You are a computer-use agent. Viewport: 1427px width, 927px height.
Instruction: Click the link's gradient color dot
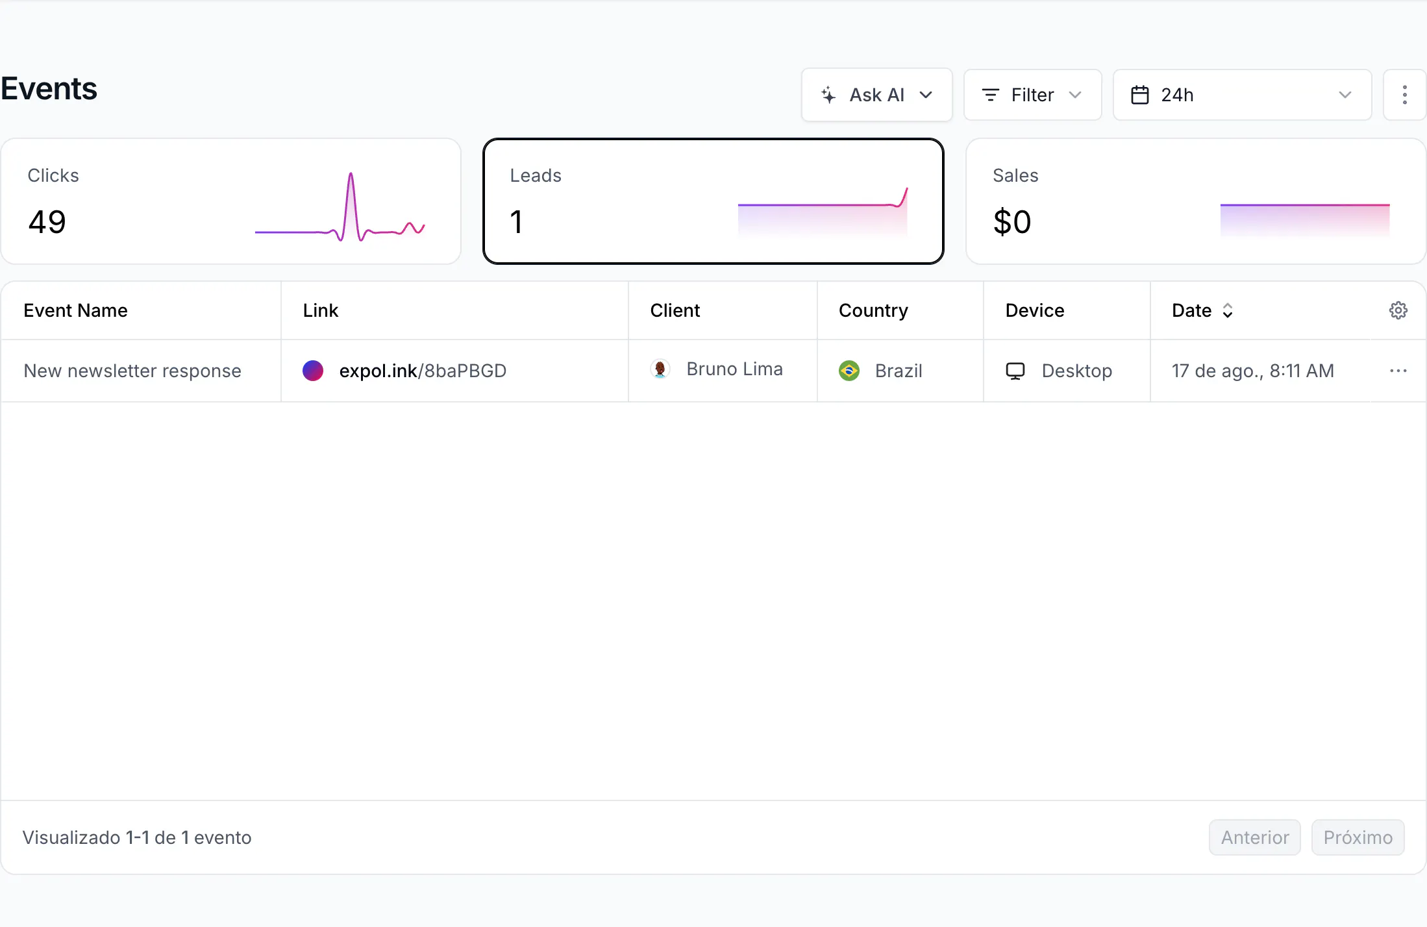coord(313,371)
